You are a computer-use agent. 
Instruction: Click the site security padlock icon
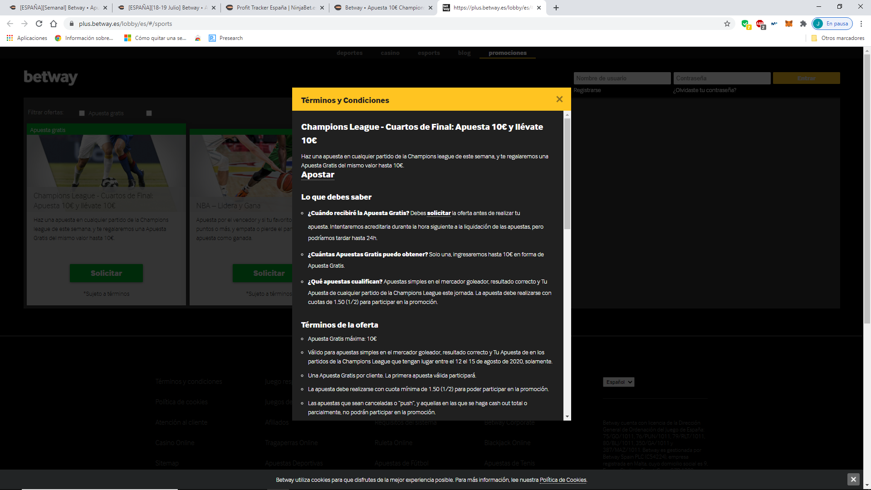point(71,24)
